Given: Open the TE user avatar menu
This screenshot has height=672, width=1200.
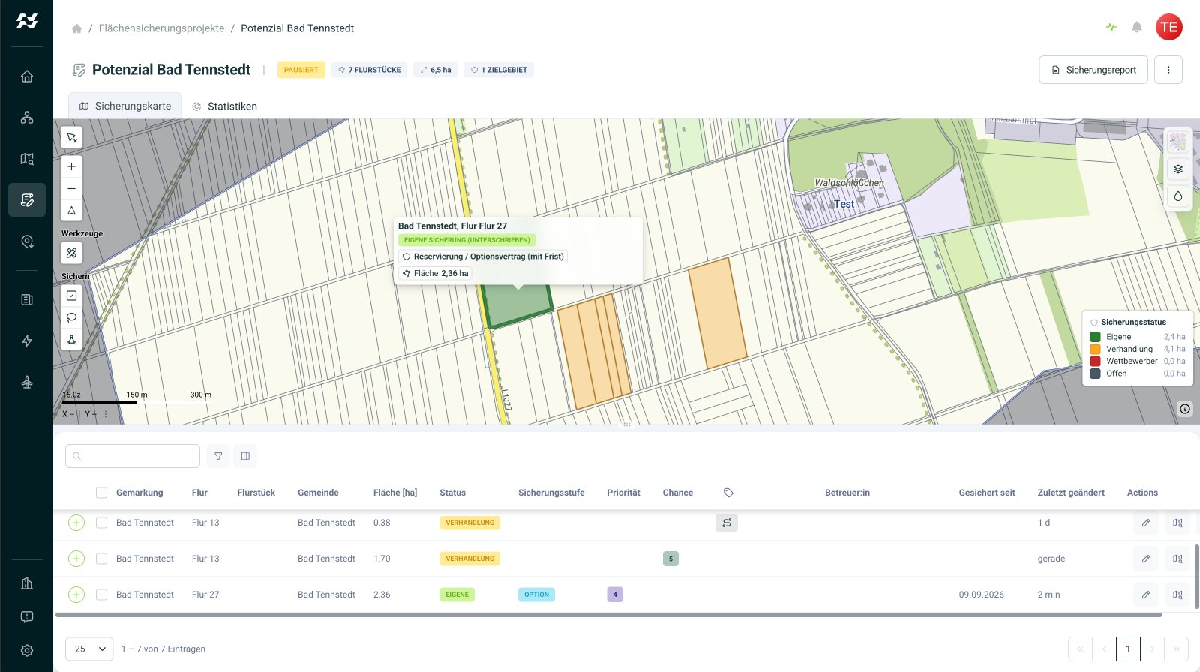Looking at the screenshot, I should click(1169, 27).
